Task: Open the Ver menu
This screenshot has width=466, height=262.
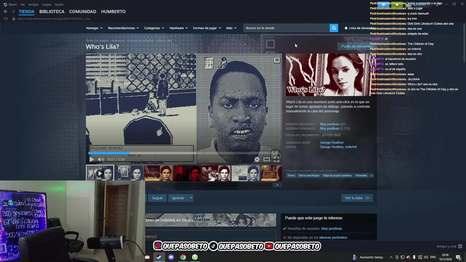Action: [23, 4]
